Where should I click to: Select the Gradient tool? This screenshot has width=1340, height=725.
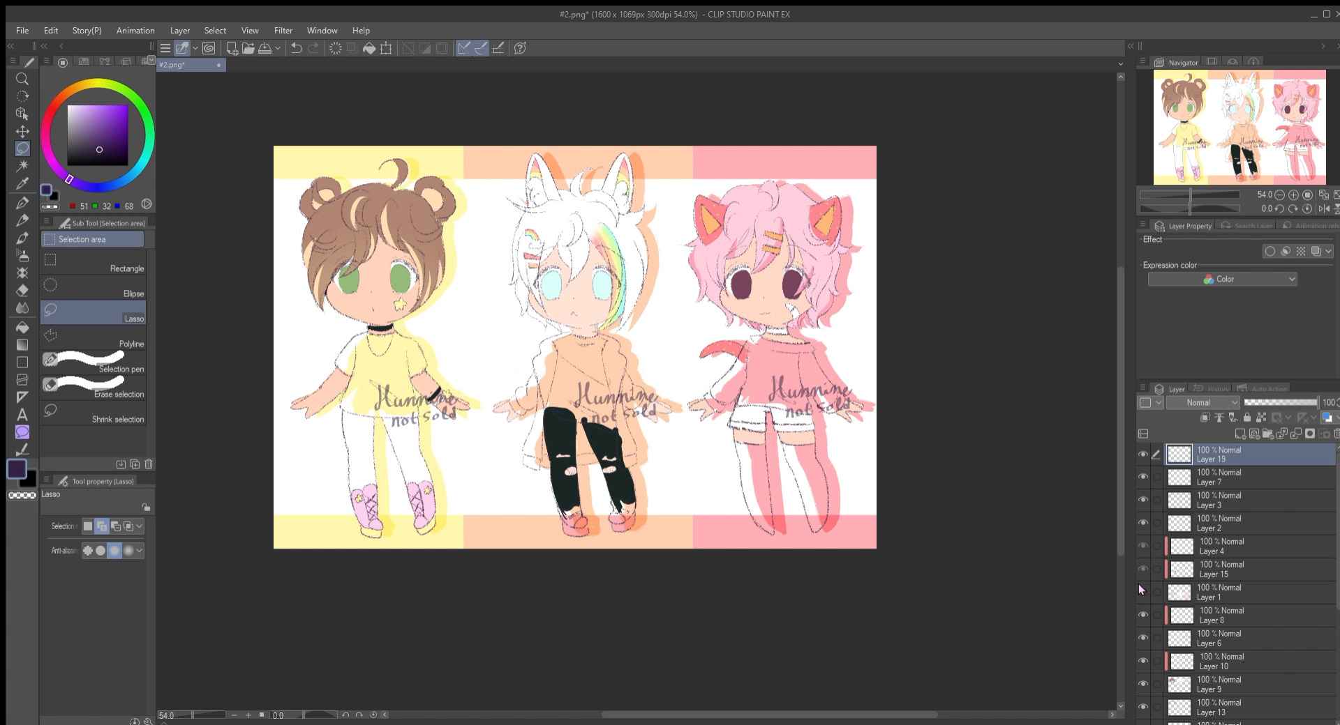(22, 344)
